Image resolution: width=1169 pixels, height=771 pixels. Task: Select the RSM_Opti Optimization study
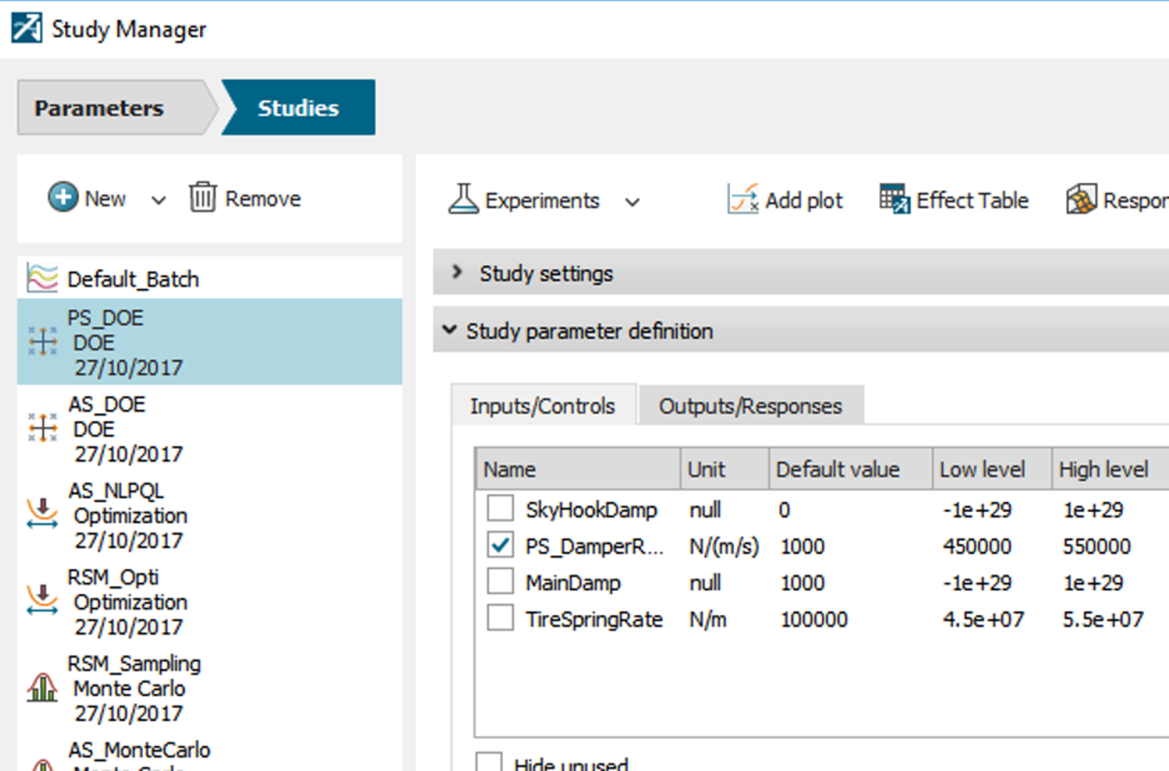210,601
